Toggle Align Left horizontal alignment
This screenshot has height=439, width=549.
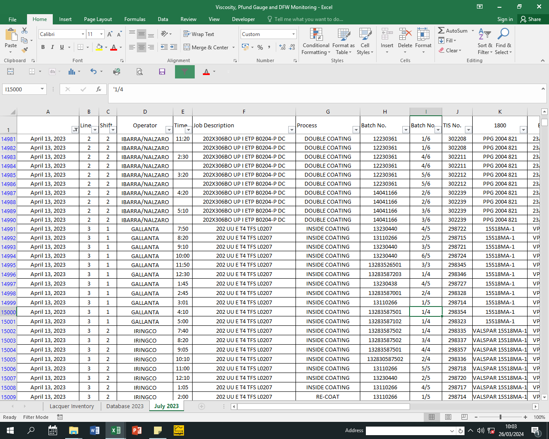click(132, 47)
